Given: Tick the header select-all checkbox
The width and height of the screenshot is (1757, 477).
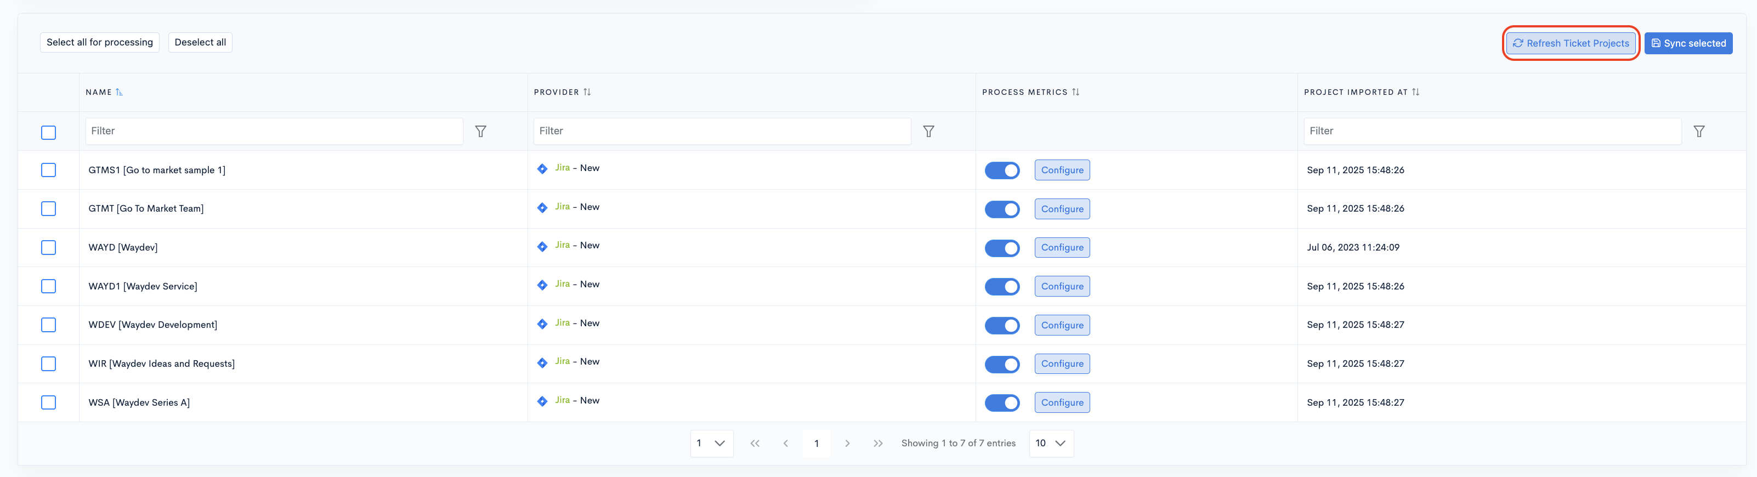Looking at the screenshot, I should [x=48, y=132].
